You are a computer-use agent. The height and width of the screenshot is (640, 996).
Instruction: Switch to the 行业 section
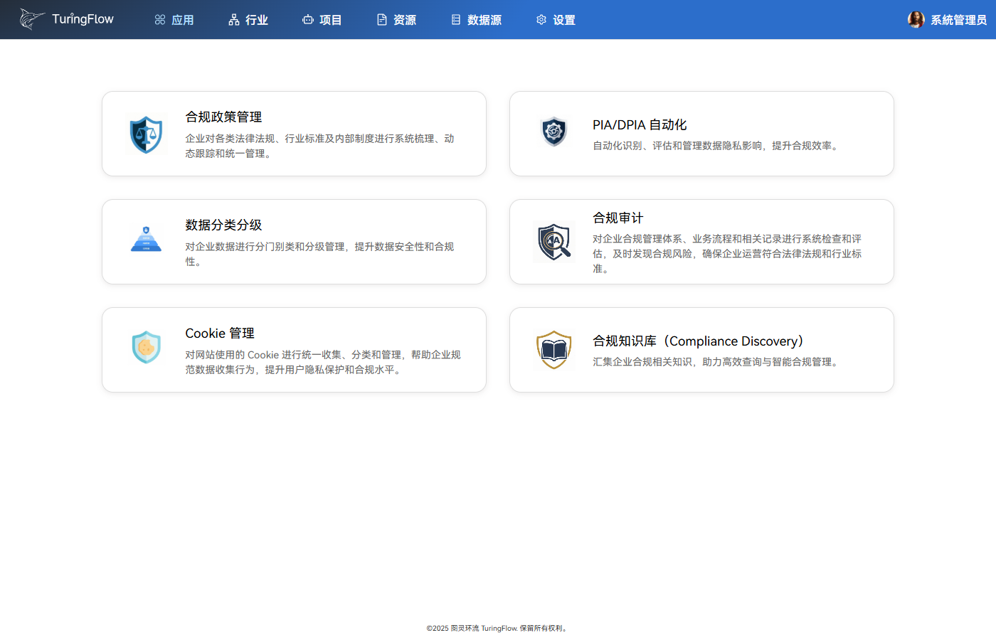[248, 19]
